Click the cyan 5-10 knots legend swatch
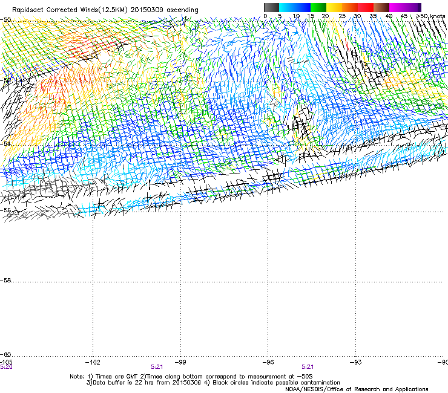Image resolution: width=448 pixels, height=393 pixels. click(287, 7)
